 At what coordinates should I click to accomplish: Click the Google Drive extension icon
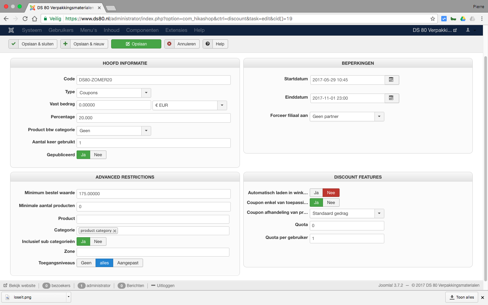pos(463,19)
